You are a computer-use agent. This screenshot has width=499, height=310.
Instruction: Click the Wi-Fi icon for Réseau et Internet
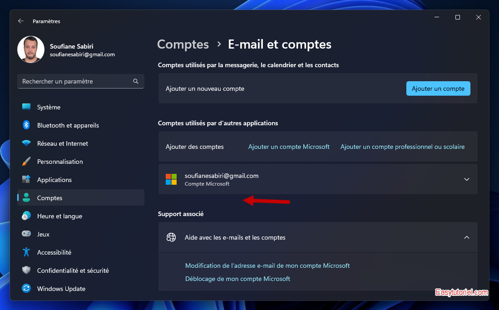click(26, 143)
